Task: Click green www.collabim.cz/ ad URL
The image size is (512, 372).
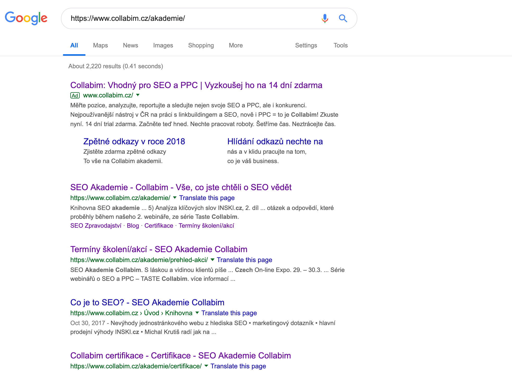Action: coord(108,95)
